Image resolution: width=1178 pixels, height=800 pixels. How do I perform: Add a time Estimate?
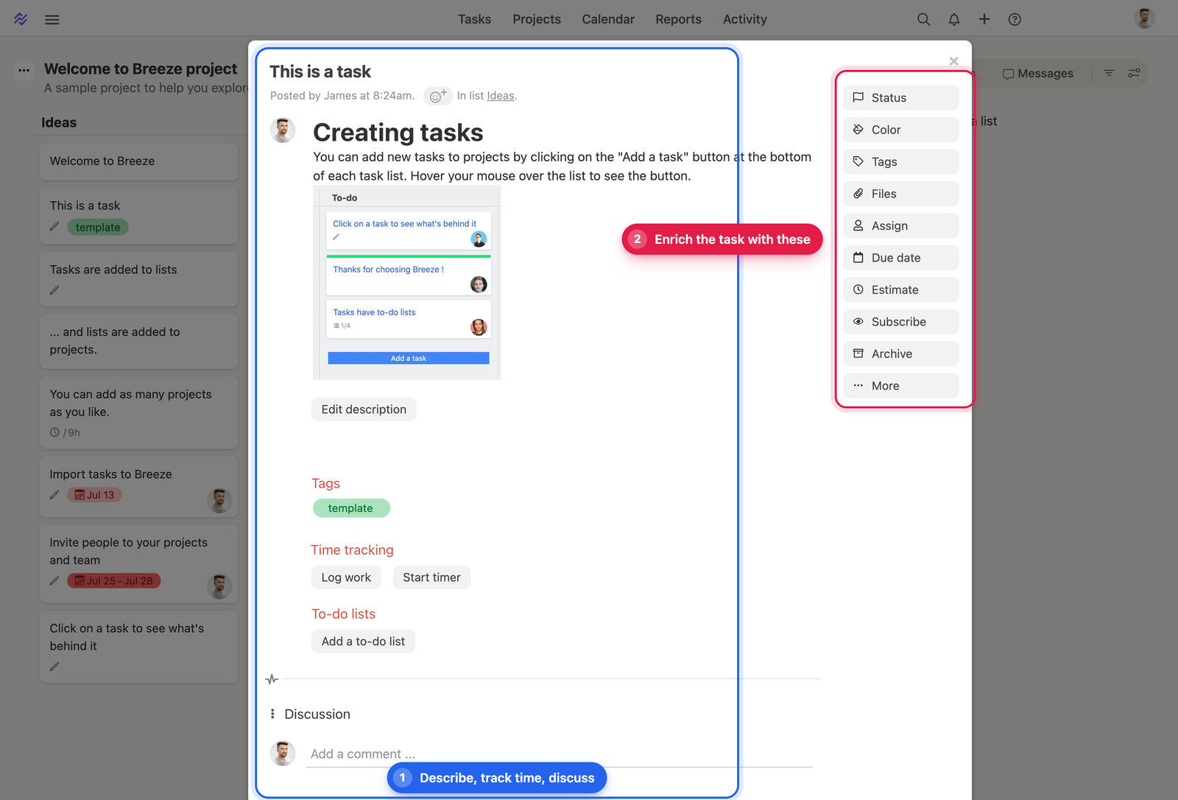tap(901, 290)
